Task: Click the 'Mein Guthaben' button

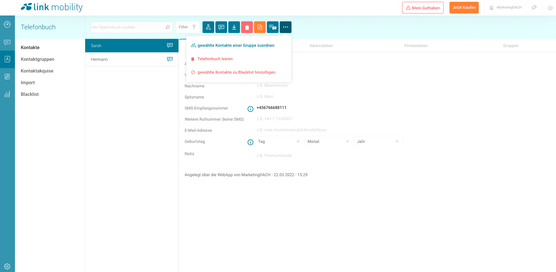Action: coord(423,8)
